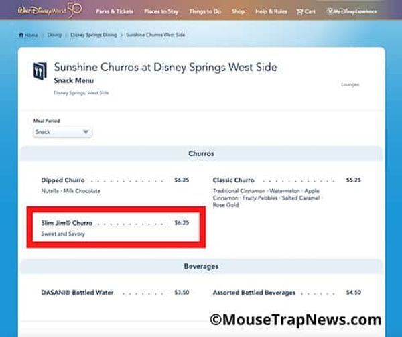Click the Walt Disney World 50 logo
Screen dimensions: 402x337
[x=50, y=10]
